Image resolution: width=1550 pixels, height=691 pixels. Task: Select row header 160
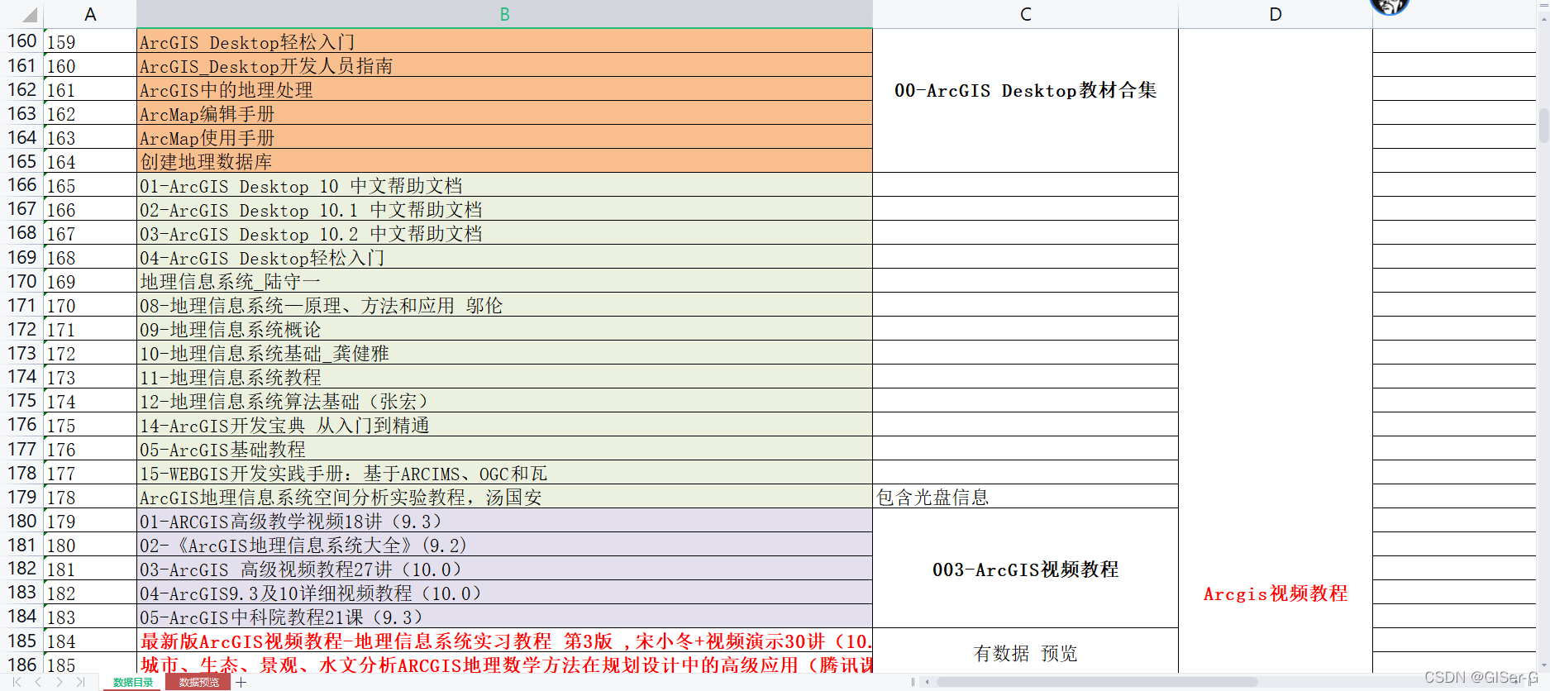point(21,41)
